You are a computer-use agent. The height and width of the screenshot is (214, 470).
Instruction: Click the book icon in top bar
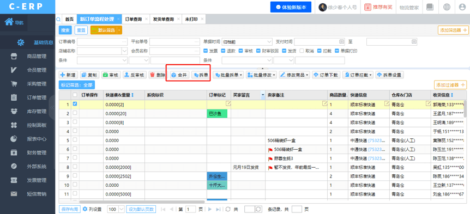(430, 7)
